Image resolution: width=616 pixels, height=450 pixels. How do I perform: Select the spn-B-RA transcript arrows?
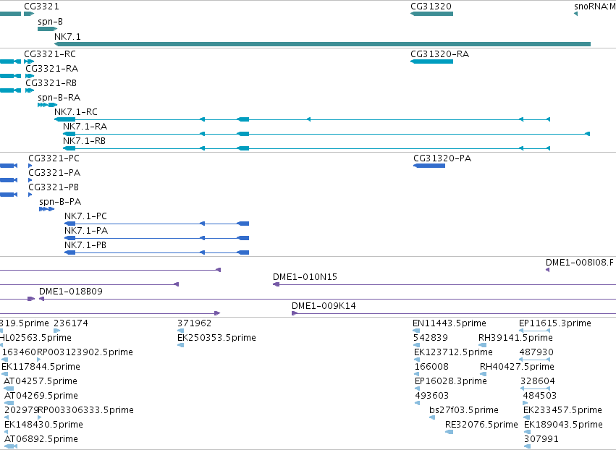click(x=48, y=105)
